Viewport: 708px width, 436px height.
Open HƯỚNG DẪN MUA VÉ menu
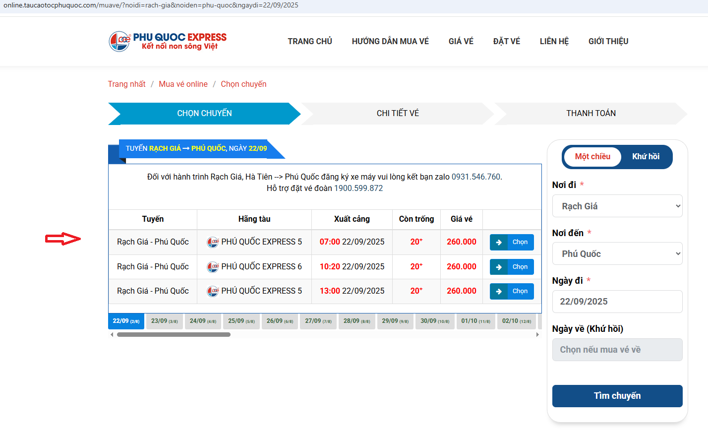click(x=390, y=41)
